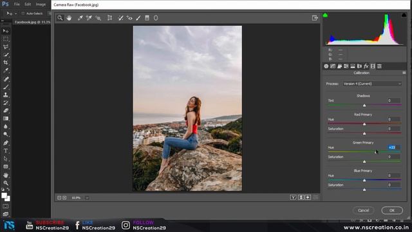
Task: Open the Basic panel tab
Action: pos(326,66)
